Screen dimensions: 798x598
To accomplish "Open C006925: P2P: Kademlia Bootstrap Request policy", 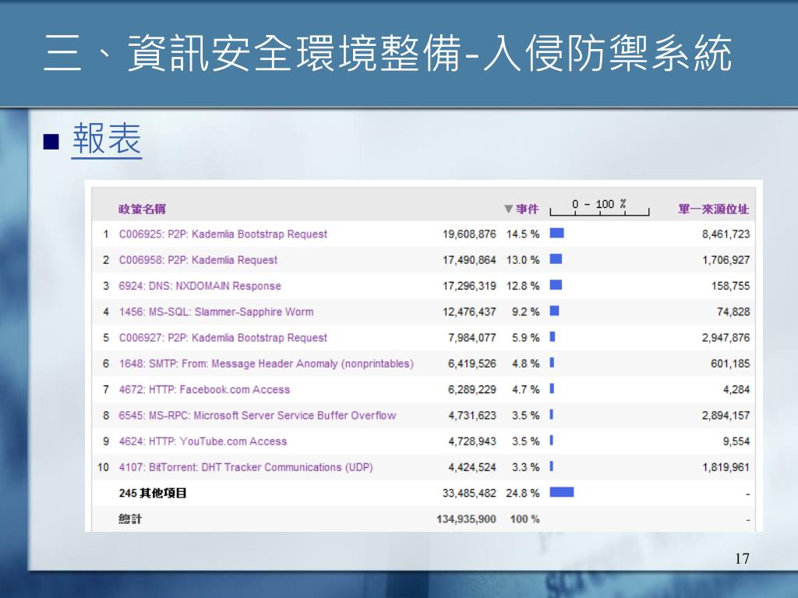I will pos(223,234).
